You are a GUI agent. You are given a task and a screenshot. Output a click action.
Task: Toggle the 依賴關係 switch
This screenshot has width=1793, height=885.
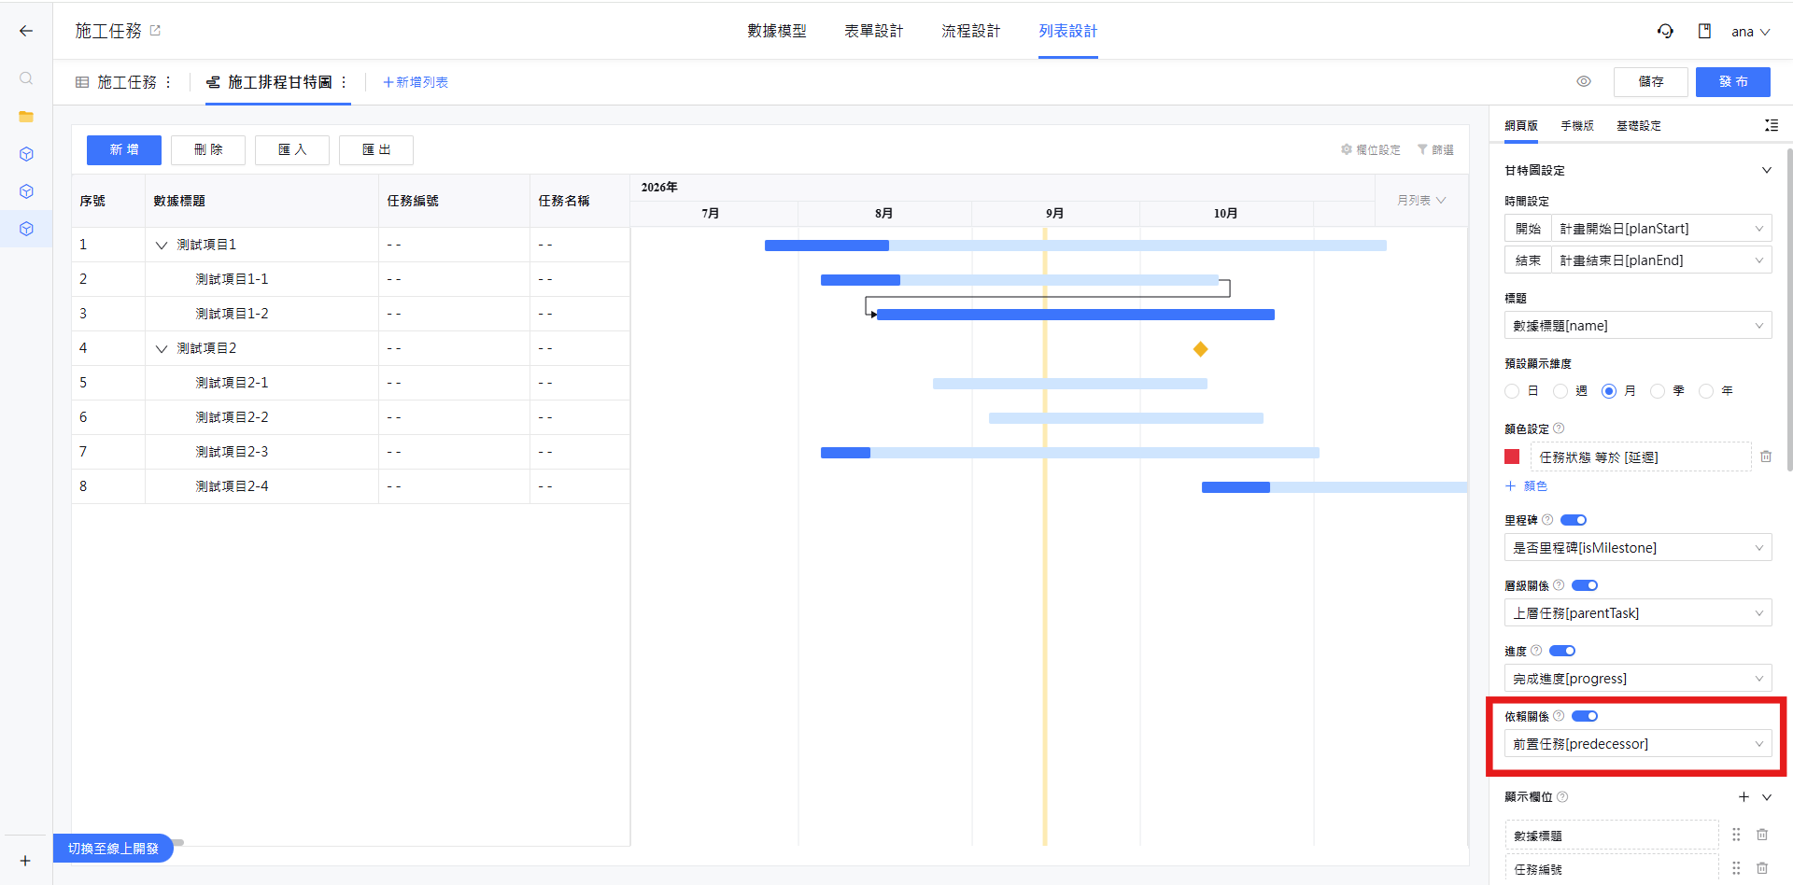[x=1585, y=716]
